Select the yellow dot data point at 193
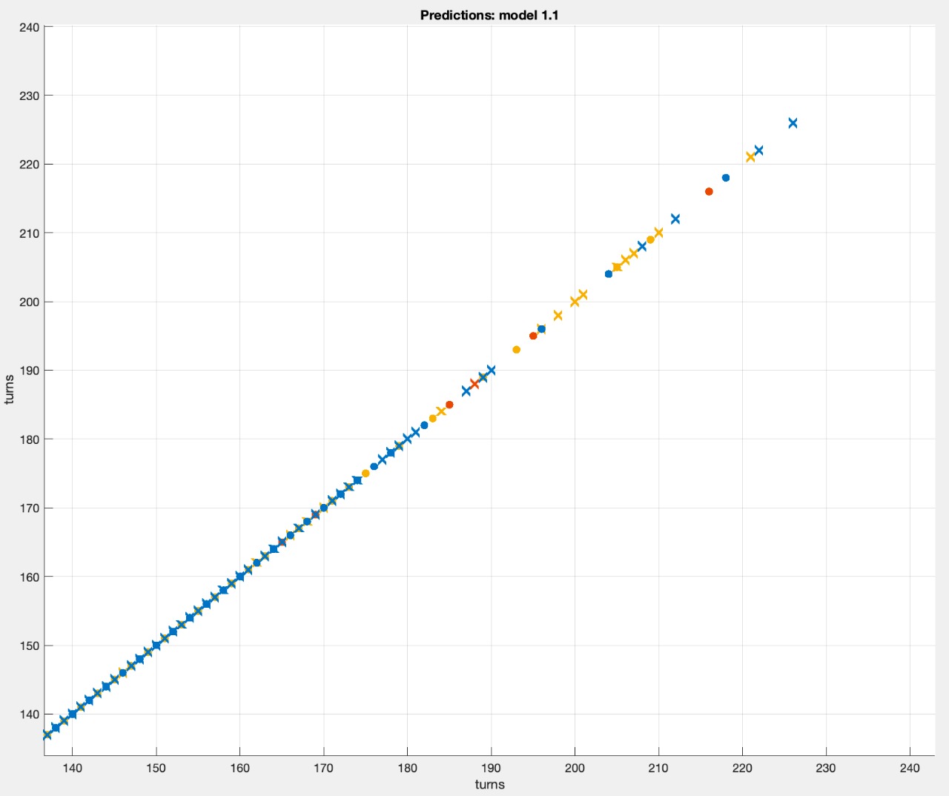The height and width of the screenshot is (796, 949). coord(516,350)
